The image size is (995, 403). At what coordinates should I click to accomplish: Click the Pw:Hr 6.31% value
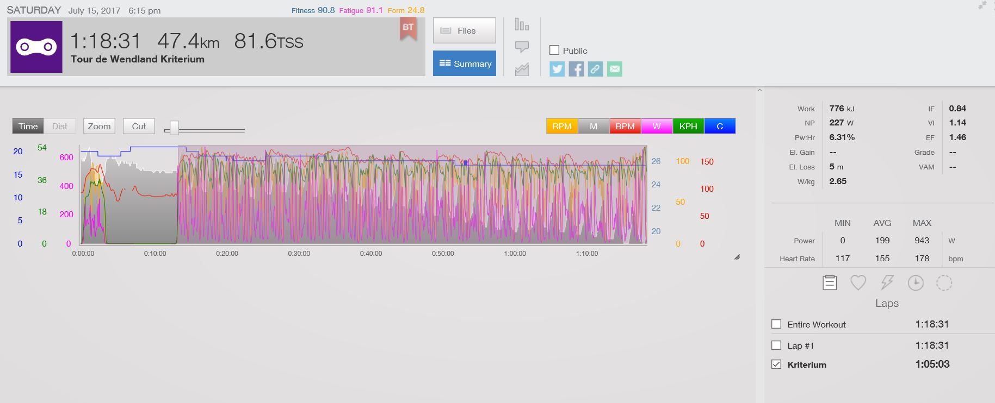point(842,137)
